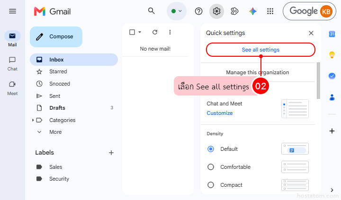Select Comfortable density radio button
Image resolution: width=341 pixels, height=200 pixels.
[x=210, y=167]
